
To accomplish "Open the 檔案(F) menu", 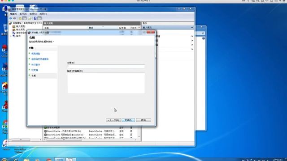I will click(x=13, y=14).
